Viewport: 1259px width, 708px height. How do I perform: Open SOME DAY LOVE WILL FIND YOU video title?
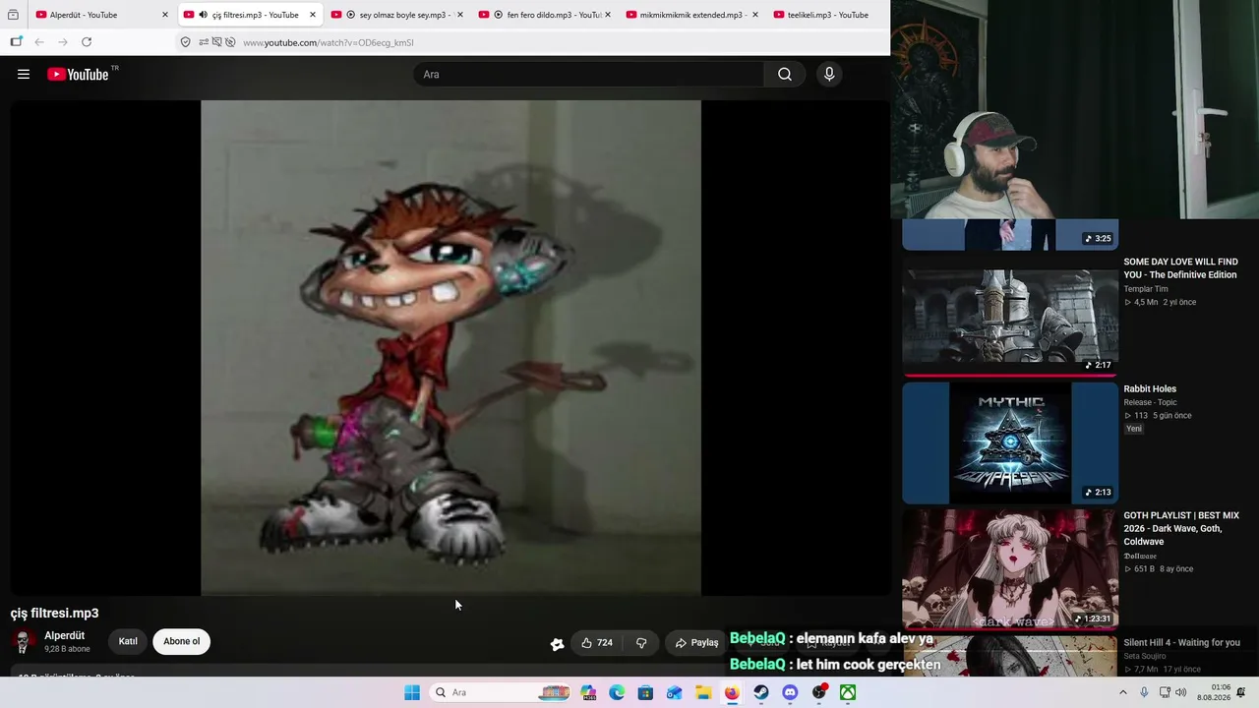coord(1180,268)
